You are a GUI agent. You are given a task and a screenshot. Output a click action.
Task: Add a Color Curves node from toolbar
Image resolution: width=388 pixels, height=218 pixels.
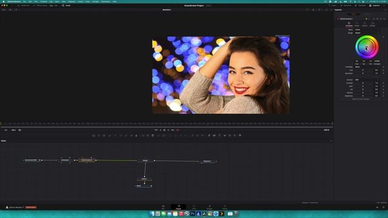tap(121, 136)
